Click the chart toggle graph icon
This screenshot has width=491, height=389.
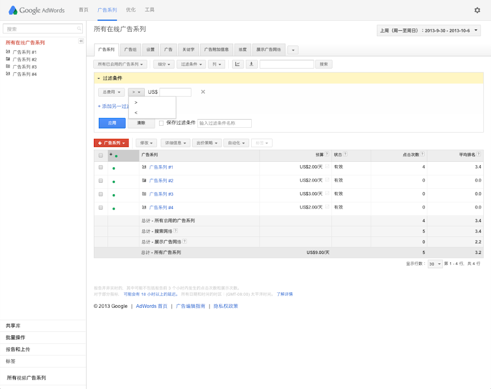point(238,64)
